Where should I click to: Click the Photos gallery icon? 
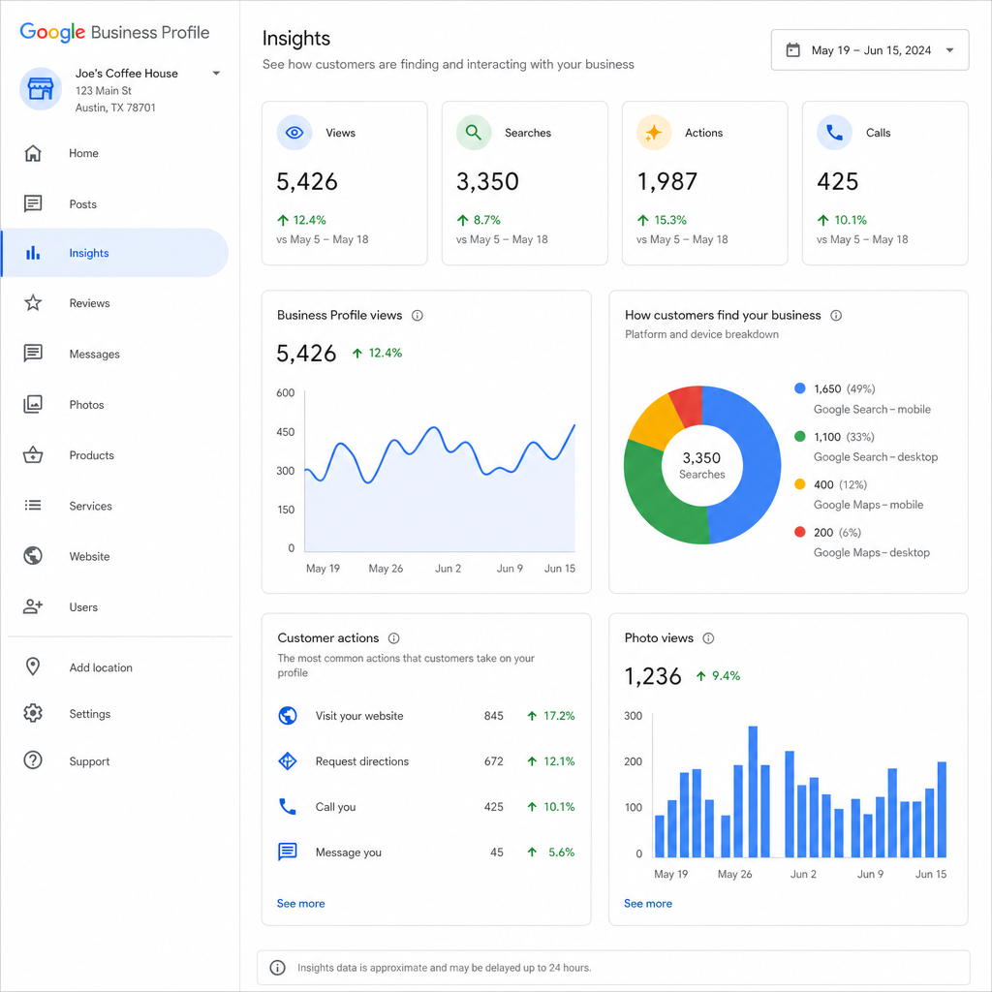33,404
